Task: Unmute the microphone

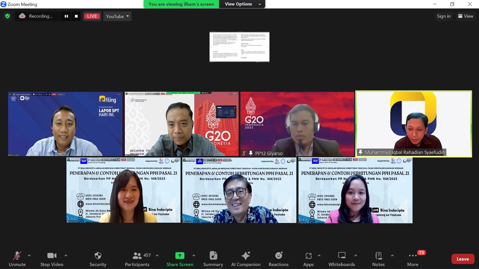Action: (x=17, y=259)
